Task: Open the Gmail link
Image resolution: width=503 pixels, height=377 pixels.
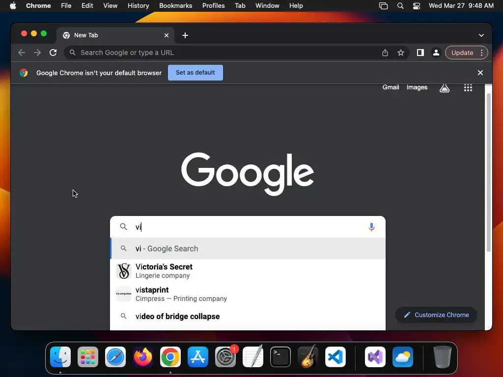Action: coord(391,87)
